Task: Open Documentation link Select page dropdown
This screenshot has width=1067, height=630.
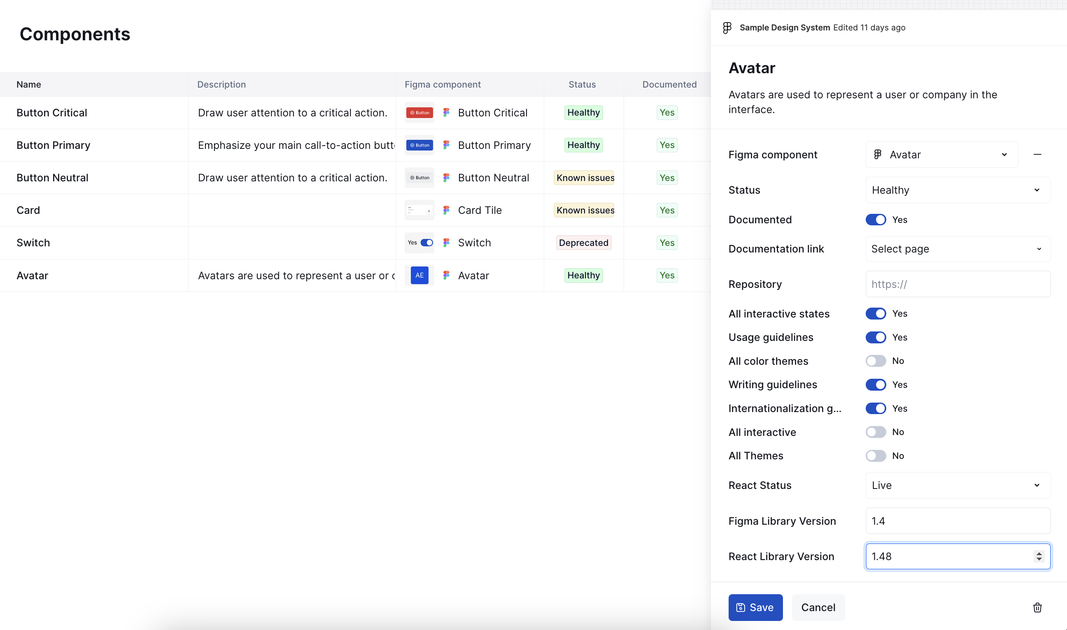Action: tap(958, 249)
